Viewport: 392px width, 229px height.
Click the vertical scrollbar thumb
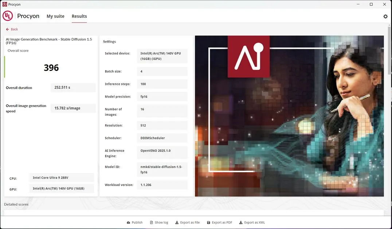389,50
